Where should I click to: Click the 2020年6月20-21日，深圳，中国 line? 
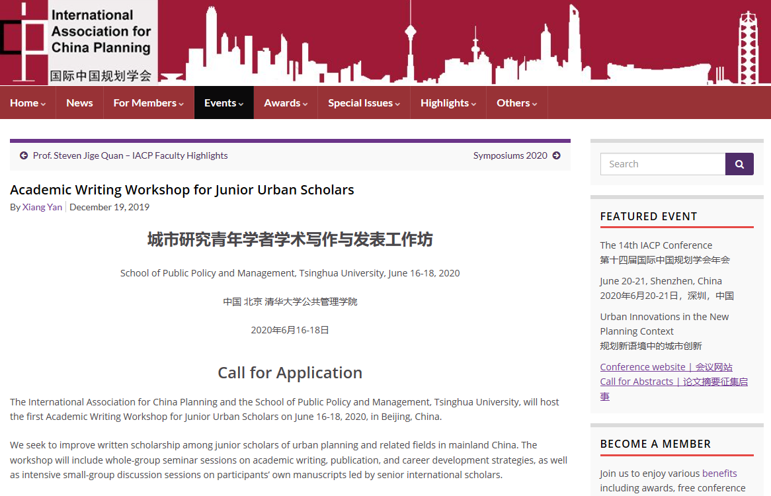[x=667, y=296]
